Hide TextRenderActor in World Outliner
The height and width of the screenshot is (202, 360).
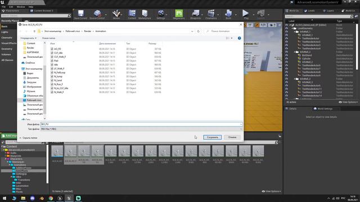click(x=286, y=39)
